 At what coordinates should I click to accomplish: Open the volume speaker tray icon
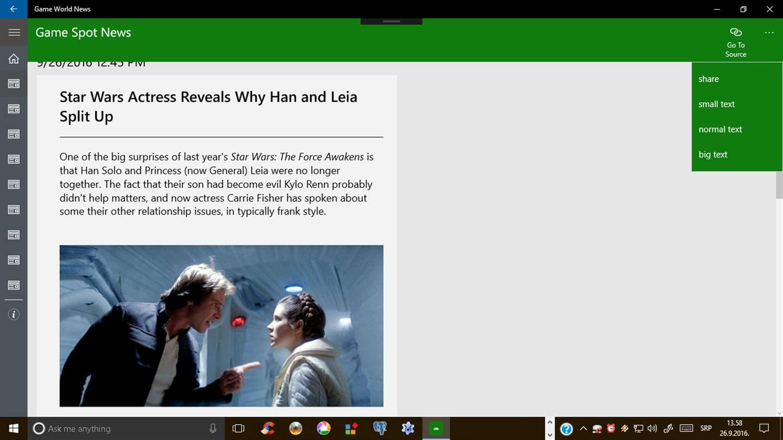(x=652, y=429)
